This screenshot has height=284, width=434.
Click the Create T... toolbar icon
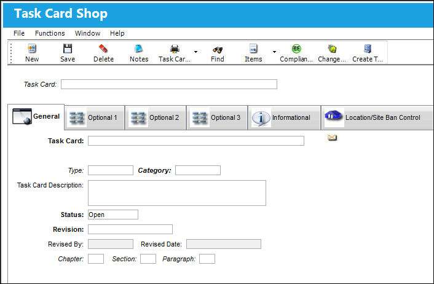[x=368, y=49]
